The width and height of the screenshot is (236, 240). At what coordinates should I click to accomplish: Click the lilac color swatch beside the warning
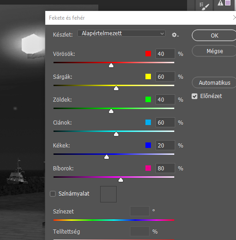click(x=228, y=3)
